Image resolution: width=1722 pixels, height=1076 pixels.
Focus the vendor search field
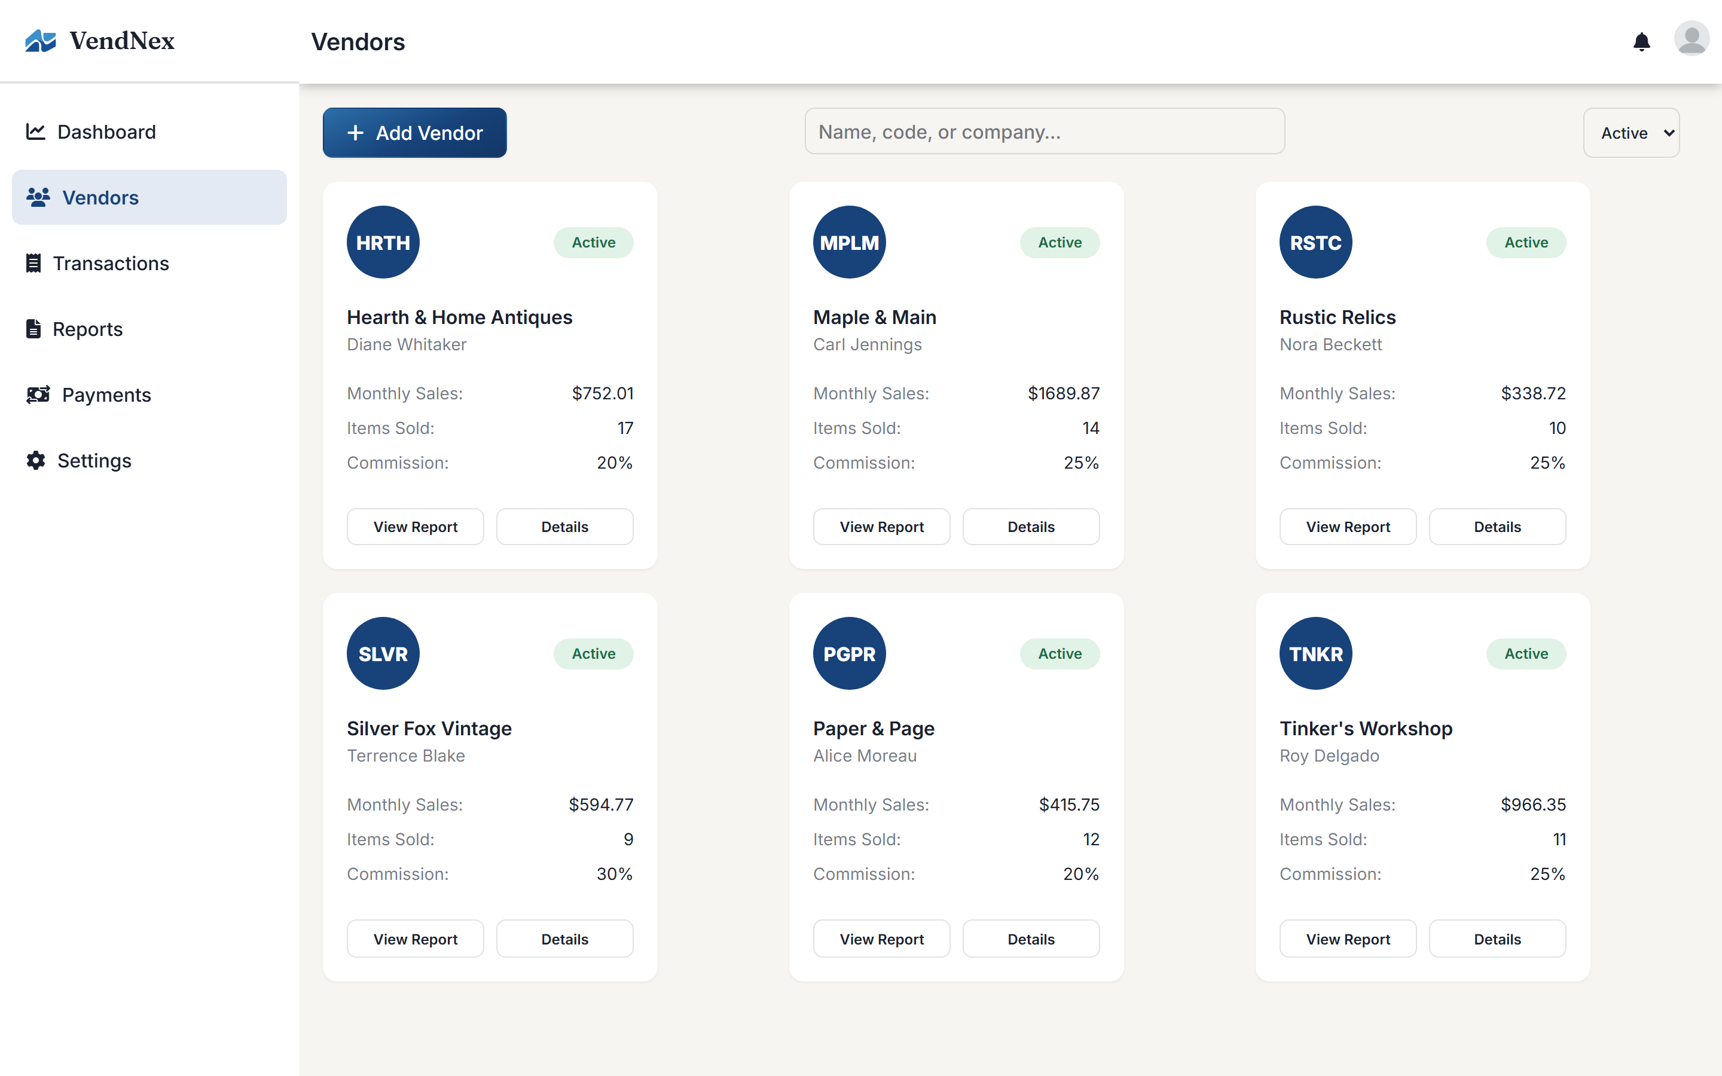click(1045, 132)
